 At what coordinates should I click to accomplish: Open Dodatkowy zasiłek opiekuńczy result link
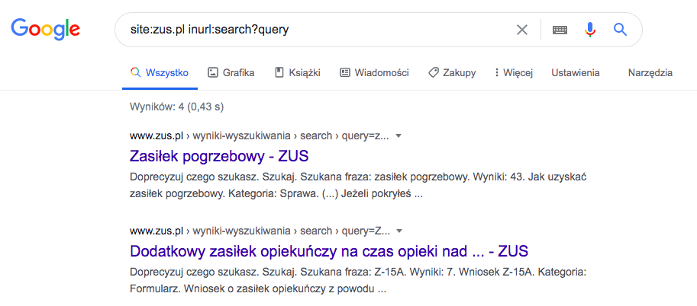(x=329, y=251)
